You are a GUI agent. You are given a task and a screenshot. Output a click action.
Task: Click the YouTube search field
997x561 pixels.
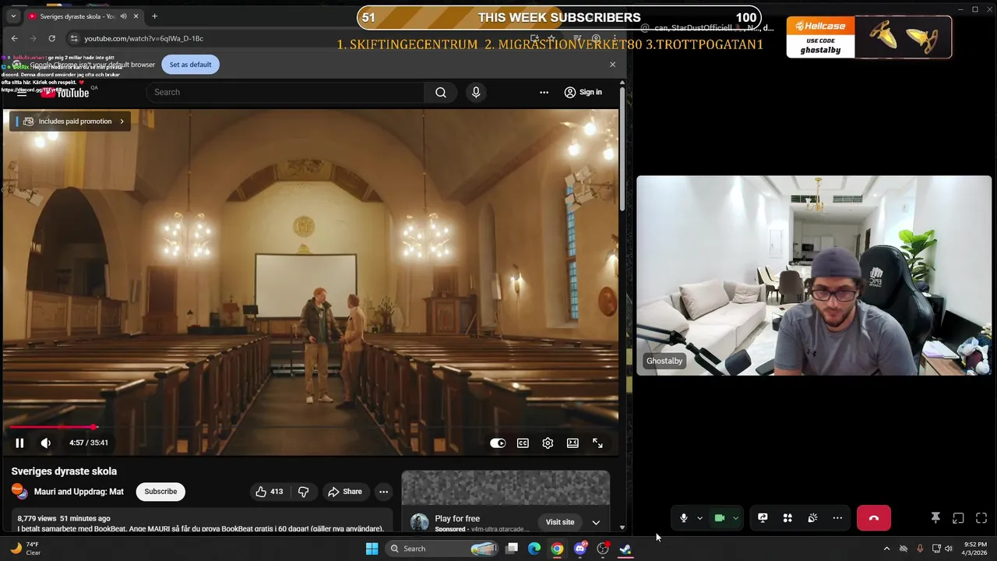pos(285,92)
